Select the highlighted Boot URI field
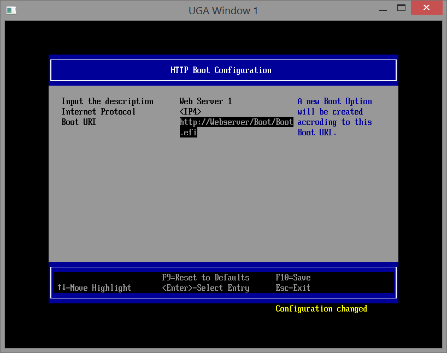Viewport: 447px width, 353px height. pos(236,127)
